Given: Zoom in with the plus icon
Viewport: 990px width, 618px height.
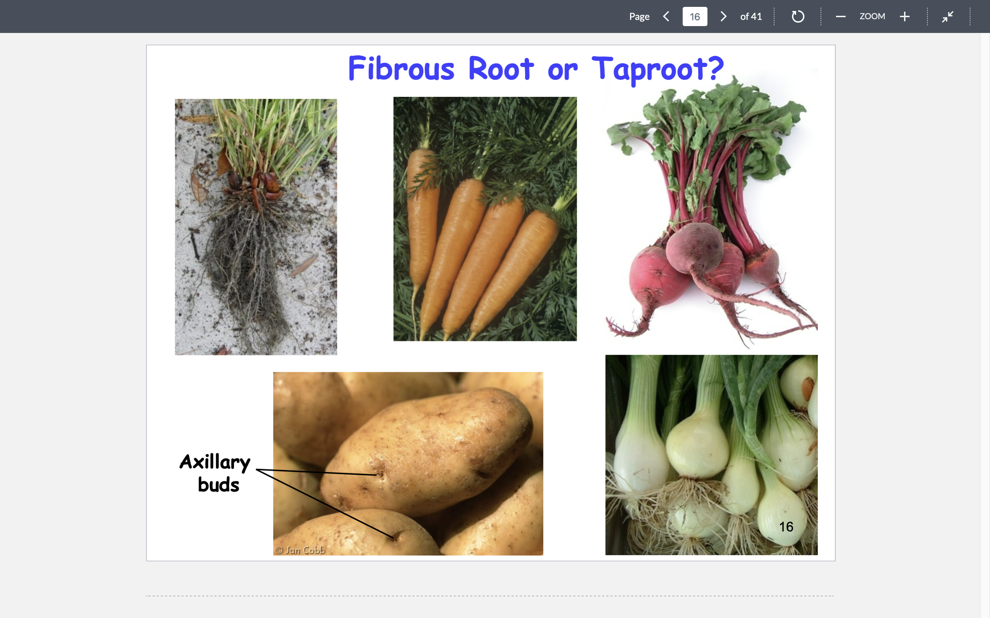Looking at the screenshot, I should coord(904,16).
